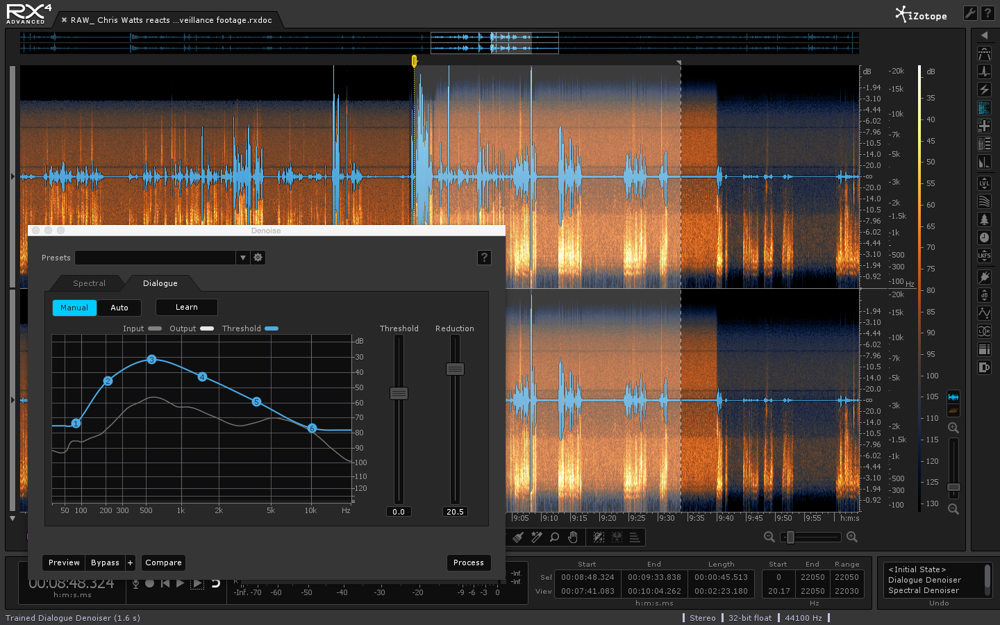Screen dimensions: 1000x625
Task: Click the Threshold slider handle
Action: pyautogui.click(x=399, y=393)
